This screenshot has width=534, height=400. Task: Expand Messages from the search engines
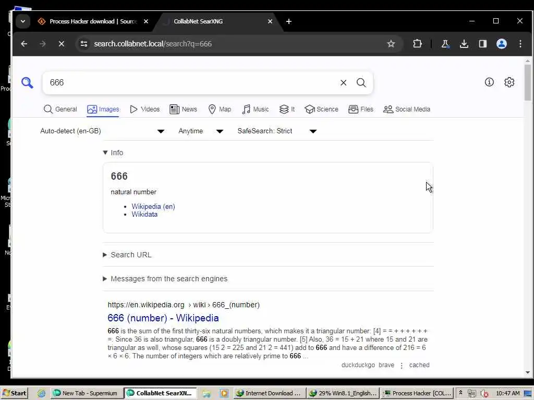(165, 279)
